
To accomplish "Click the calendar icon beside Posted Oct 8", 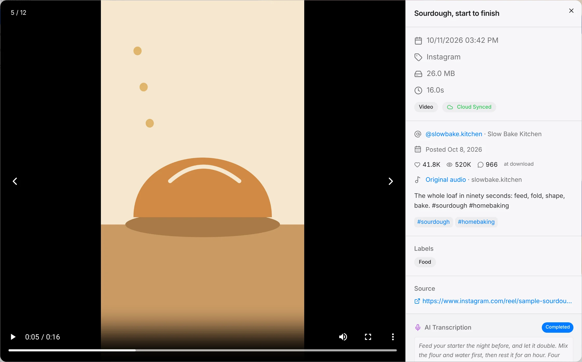I will 418,149.
